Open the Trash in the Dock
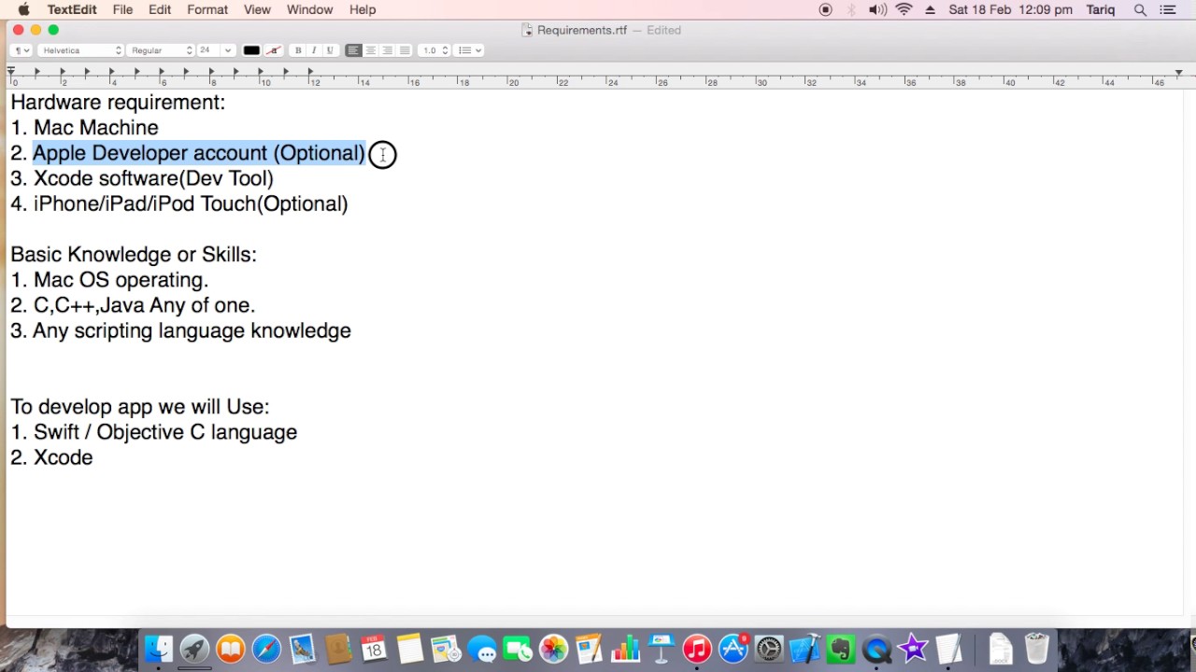Viewport: 1196px width, 672px height. click(1036, 649)
